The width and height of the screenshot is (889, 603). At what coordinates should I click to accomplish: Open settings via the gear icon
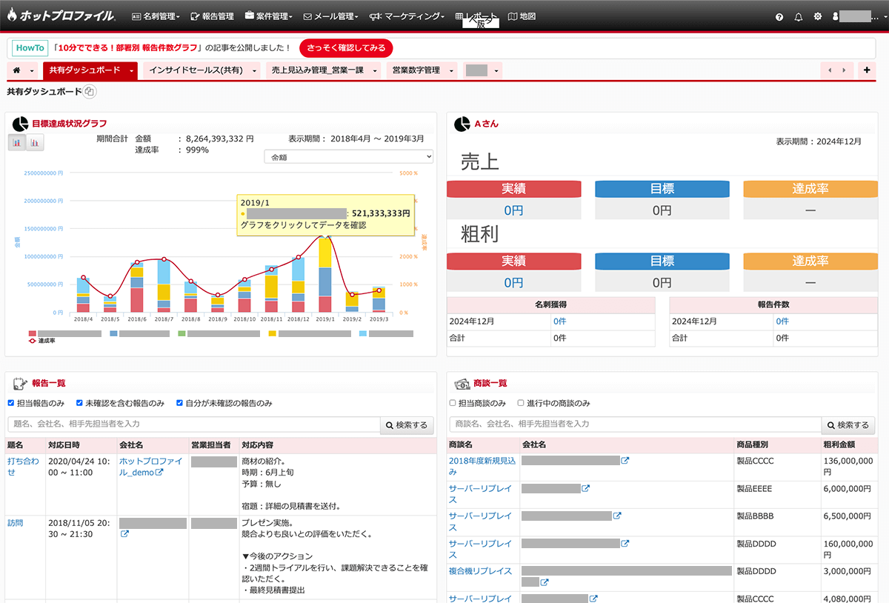[x=818, y=16]
